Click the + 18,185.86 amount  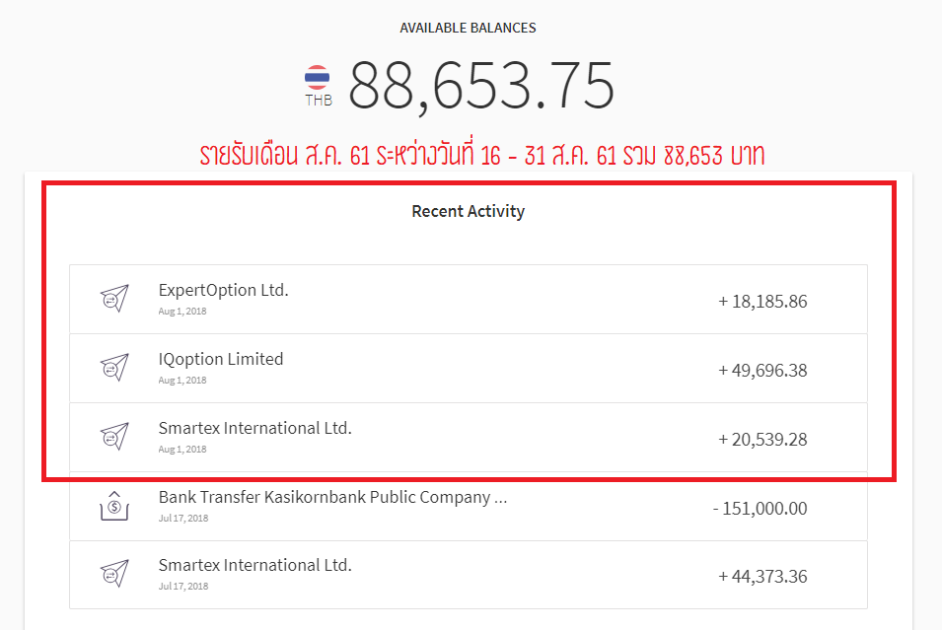[762, 302]
